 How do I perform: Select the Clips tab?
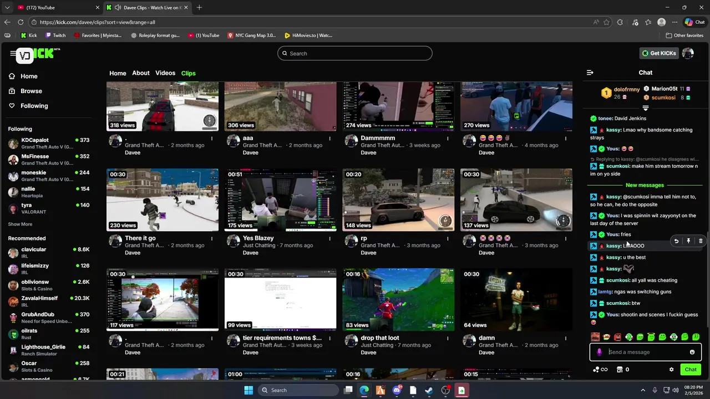click(189, 73)
